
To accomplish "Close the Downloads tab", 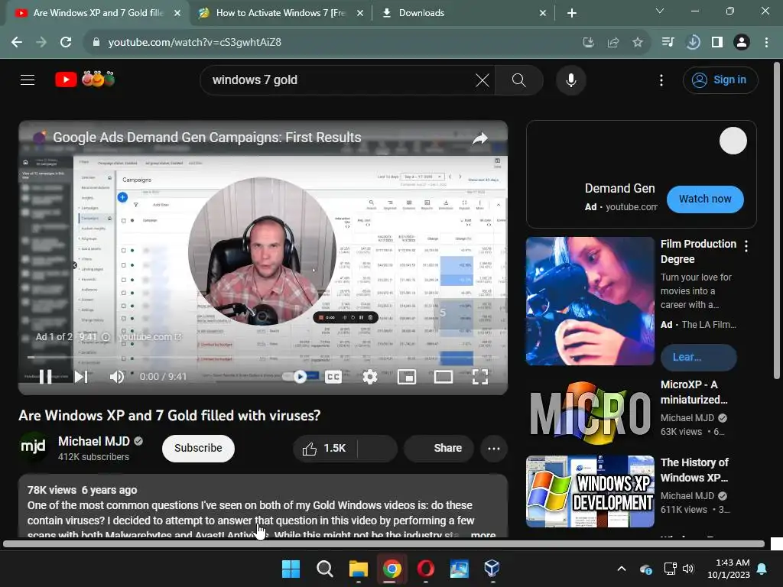I will (x=543, y=13).
